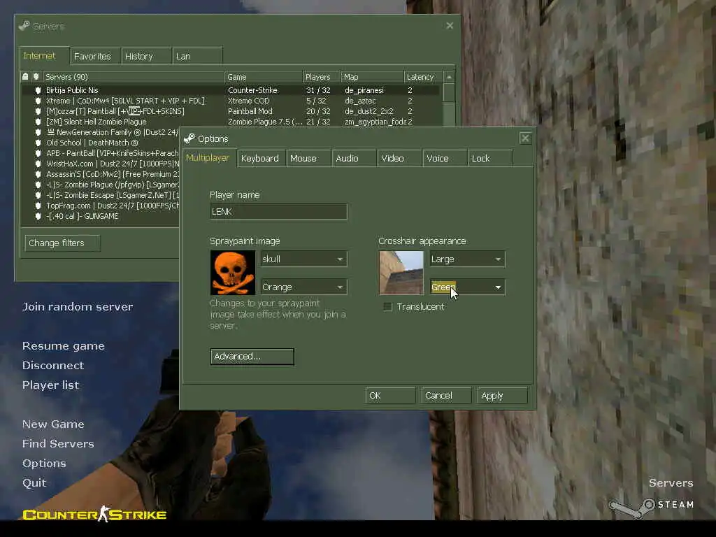The image size is (716, 537).
Task: Open the Video options tab
Action: [399, 158]
